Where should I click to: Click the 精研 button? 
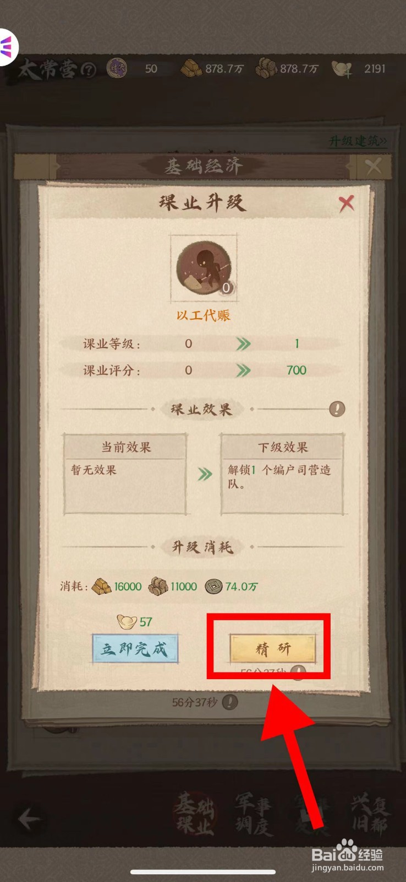[273, 648]
